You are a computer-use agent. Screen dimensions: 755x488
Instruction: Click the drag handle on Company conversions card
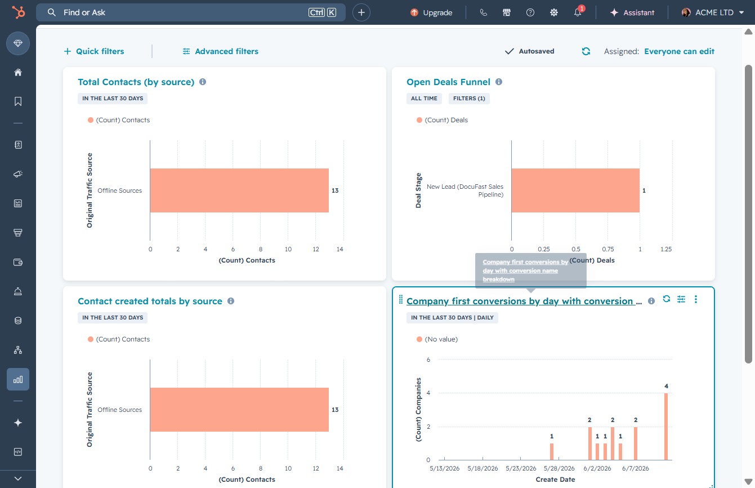pos(401,299)
